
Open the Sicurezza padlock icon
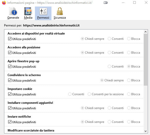[x=60, y=13]
